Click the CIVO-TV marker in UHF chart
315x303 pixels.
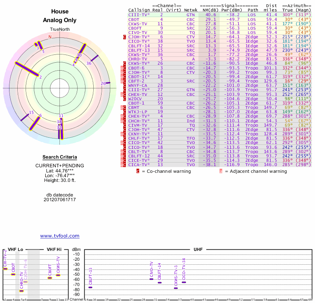(x=152, y=279)
